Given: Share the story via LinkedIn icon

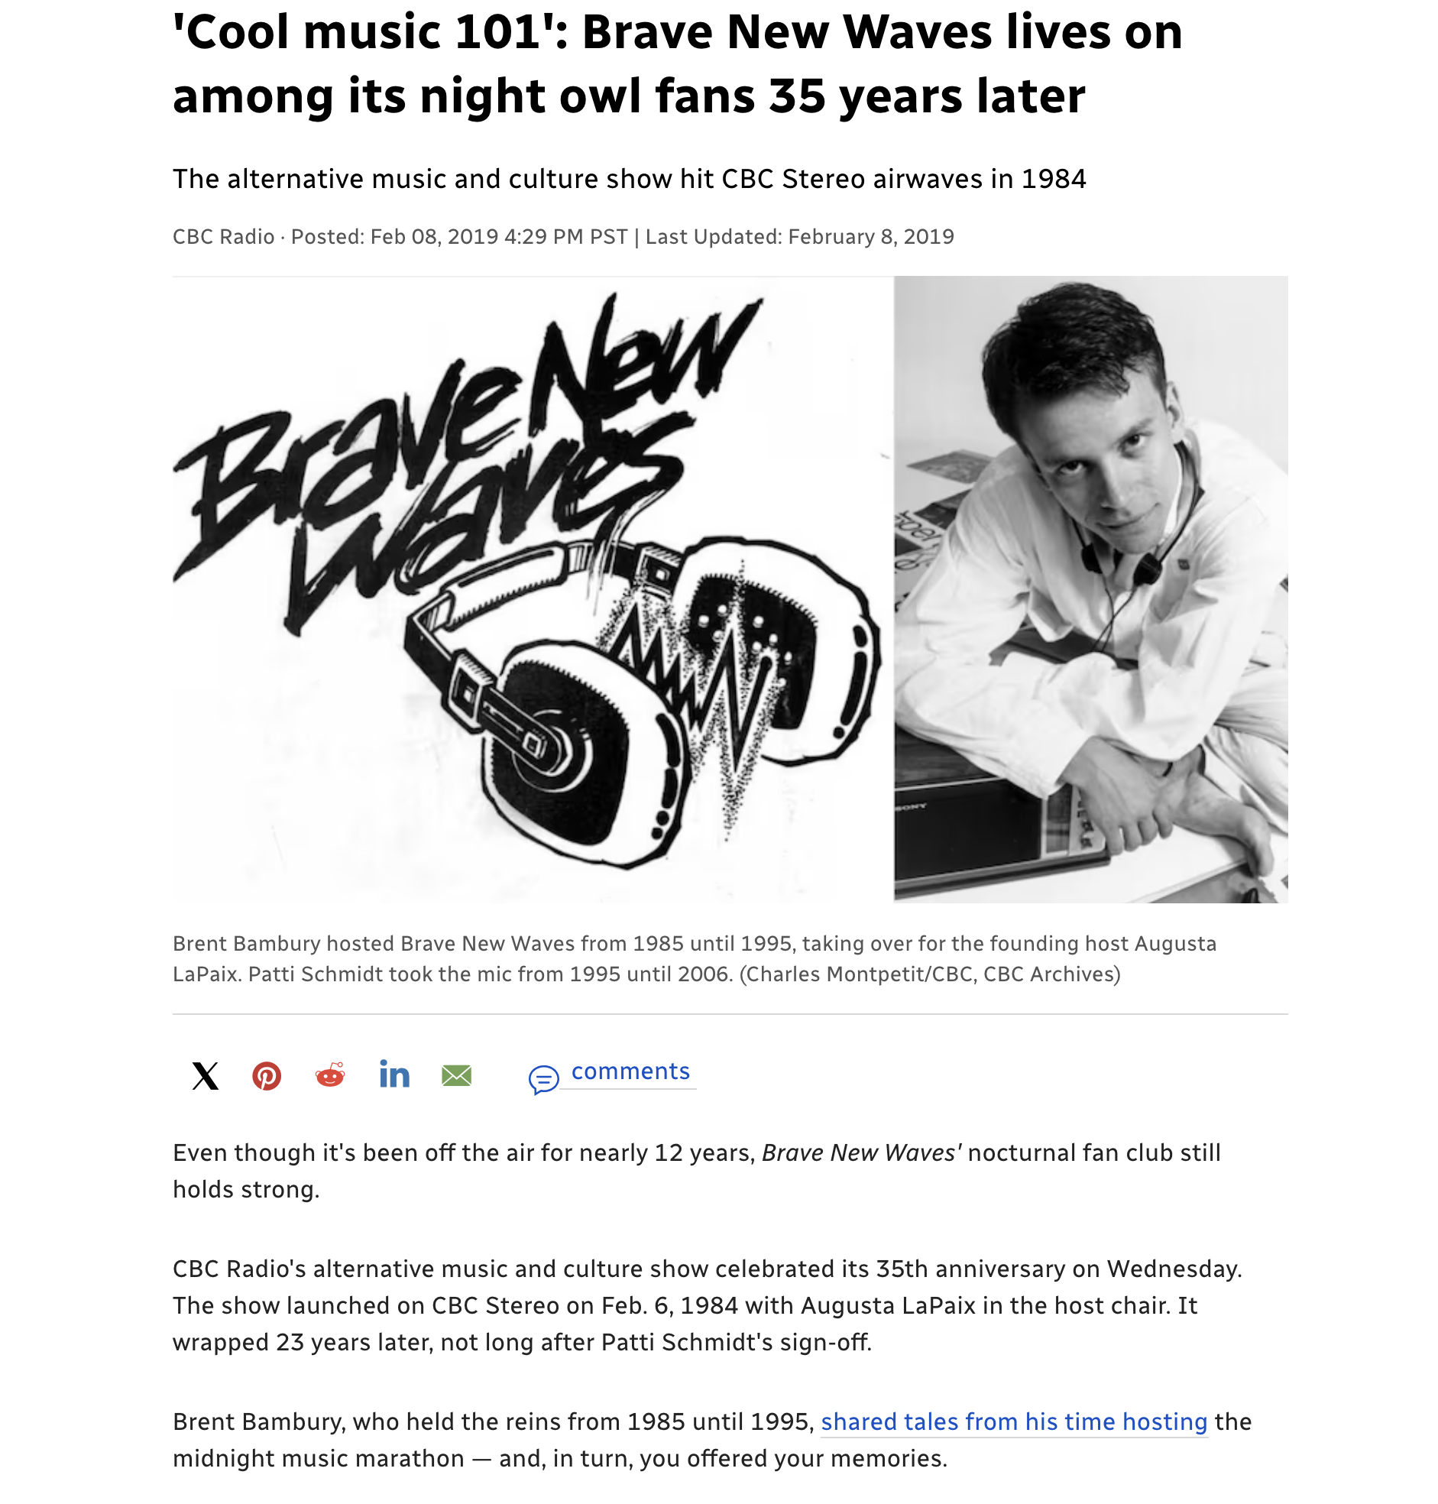Looking at the screenshot, I should coord(394,1075).
